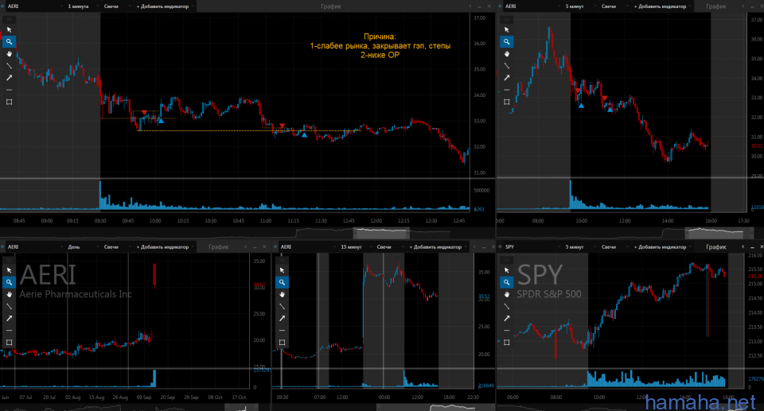Click the График tab of the SPY chart
This screenshot has width=764, height=411.
coord(716,247)
